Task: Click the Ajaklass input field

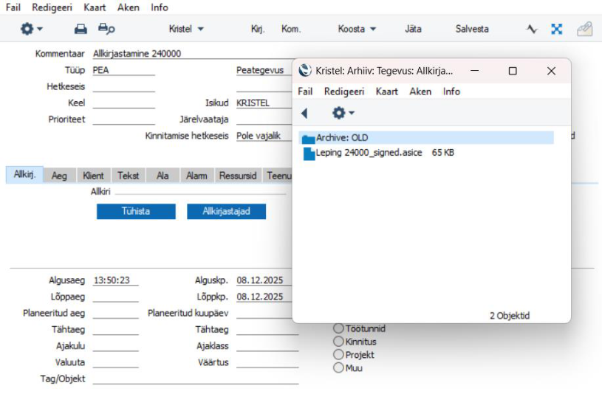Action: pyautogui.click(x=267, y=346)
